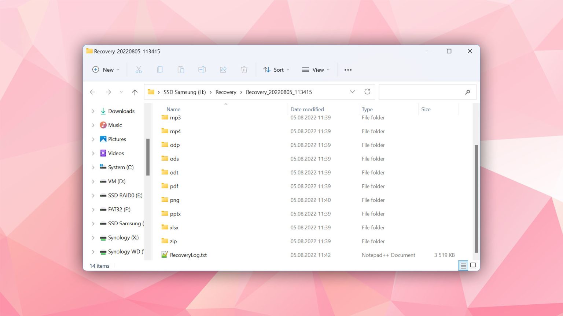Open the New item dropdown
Viewport: 563px width, 316px height.
click(x=106, y=69)
